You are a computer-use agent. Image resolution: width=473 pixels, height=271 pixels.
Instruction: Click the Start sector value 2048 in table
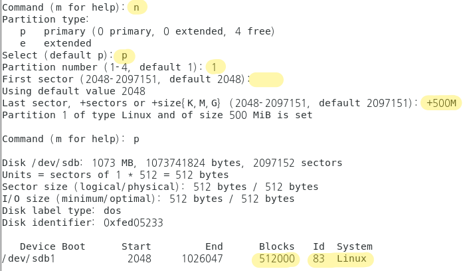point(139,259)
